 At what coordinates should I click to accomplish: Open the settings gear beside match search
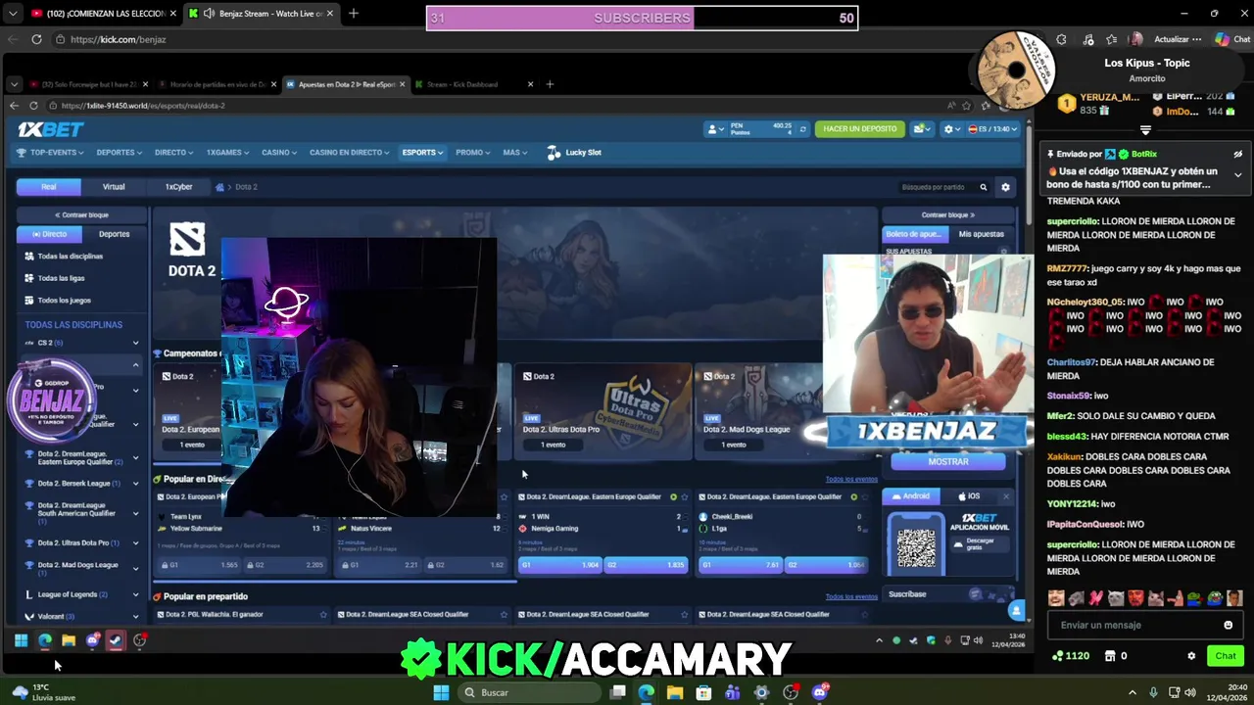pos(1005,187)
